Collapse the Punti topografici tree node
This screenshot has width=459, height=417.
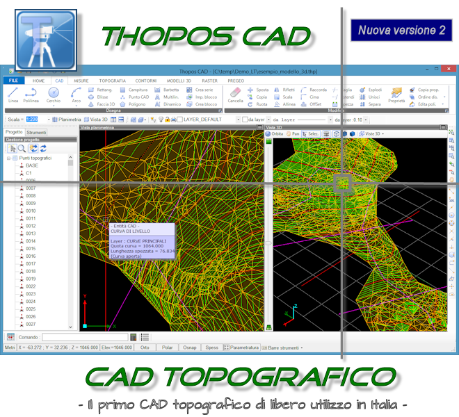[8, 158]
